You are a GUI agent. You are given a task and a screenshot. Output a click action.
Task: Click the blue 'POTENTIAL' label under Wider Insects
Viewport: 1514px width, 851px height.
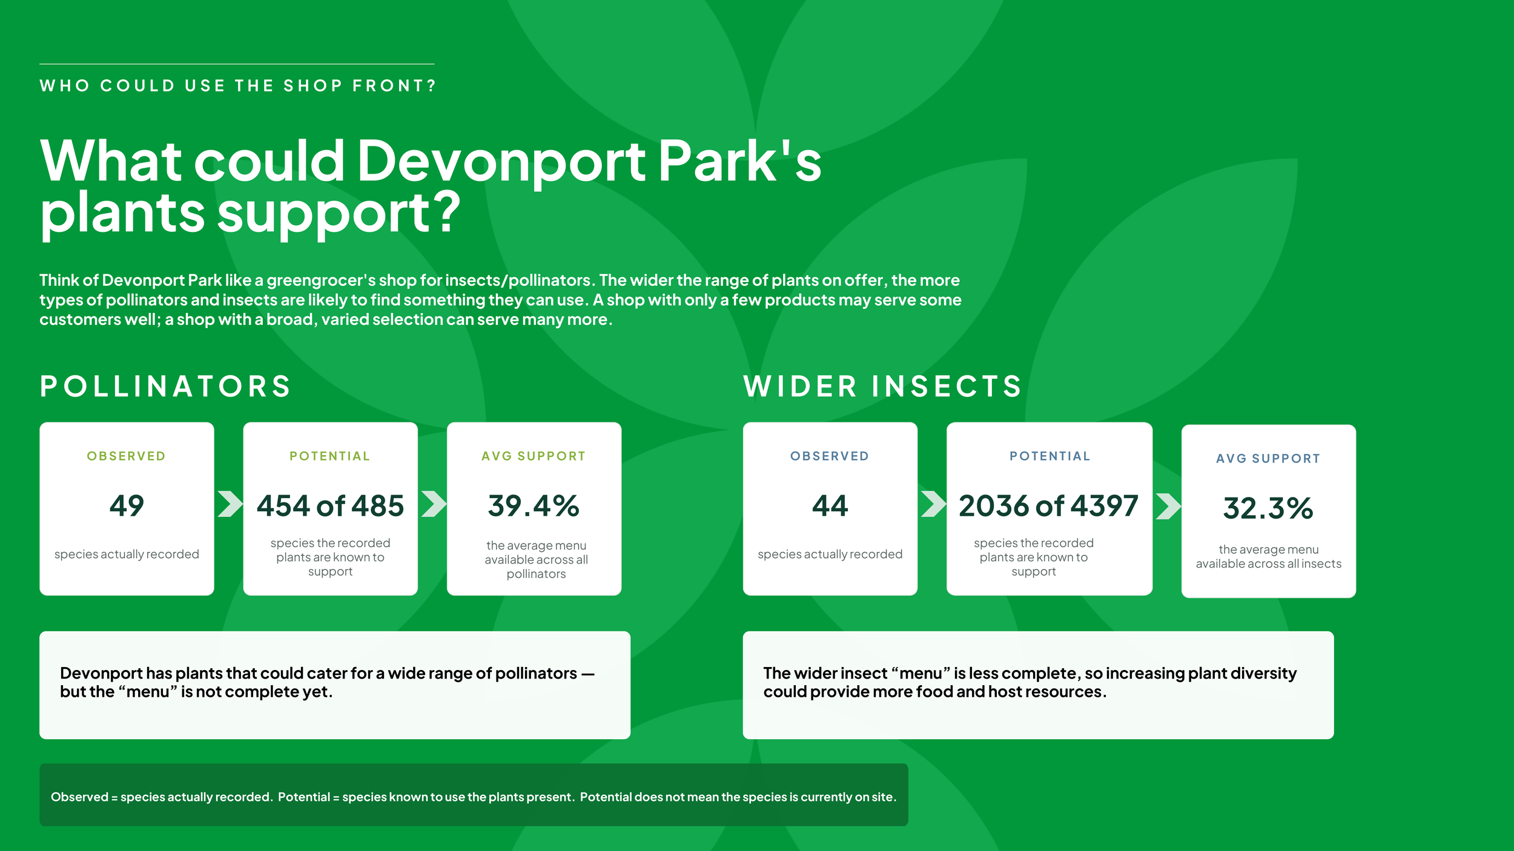coord(1050,456)
